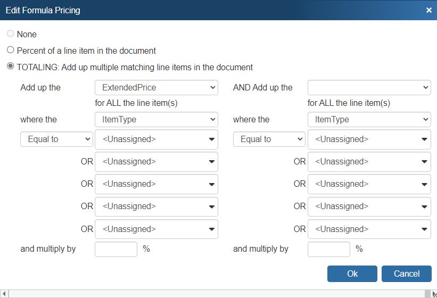Choose Percent of a line item option
Image resolution: width=437 pixels, height=298 pixels.
(10, 51)
